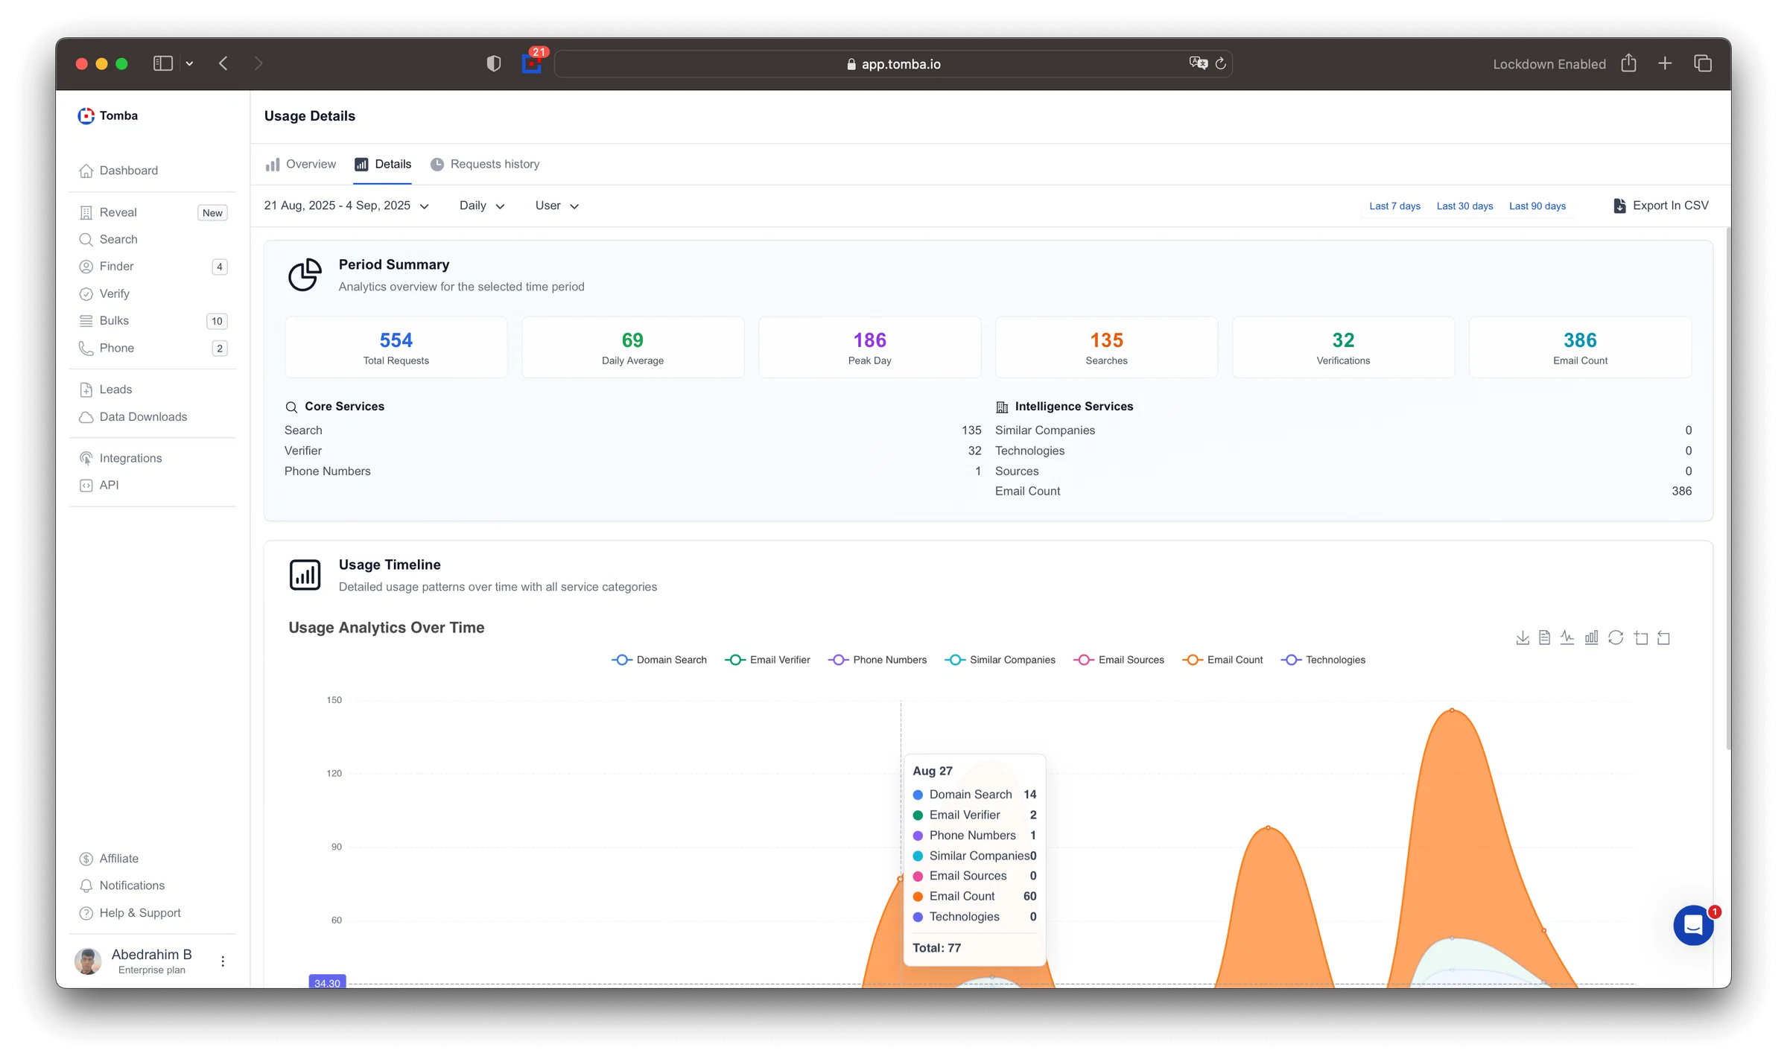Click the Tomba logo in the sidebar
The image size is (1787, 1062).
pyautogui.click(x=109, y=115)
